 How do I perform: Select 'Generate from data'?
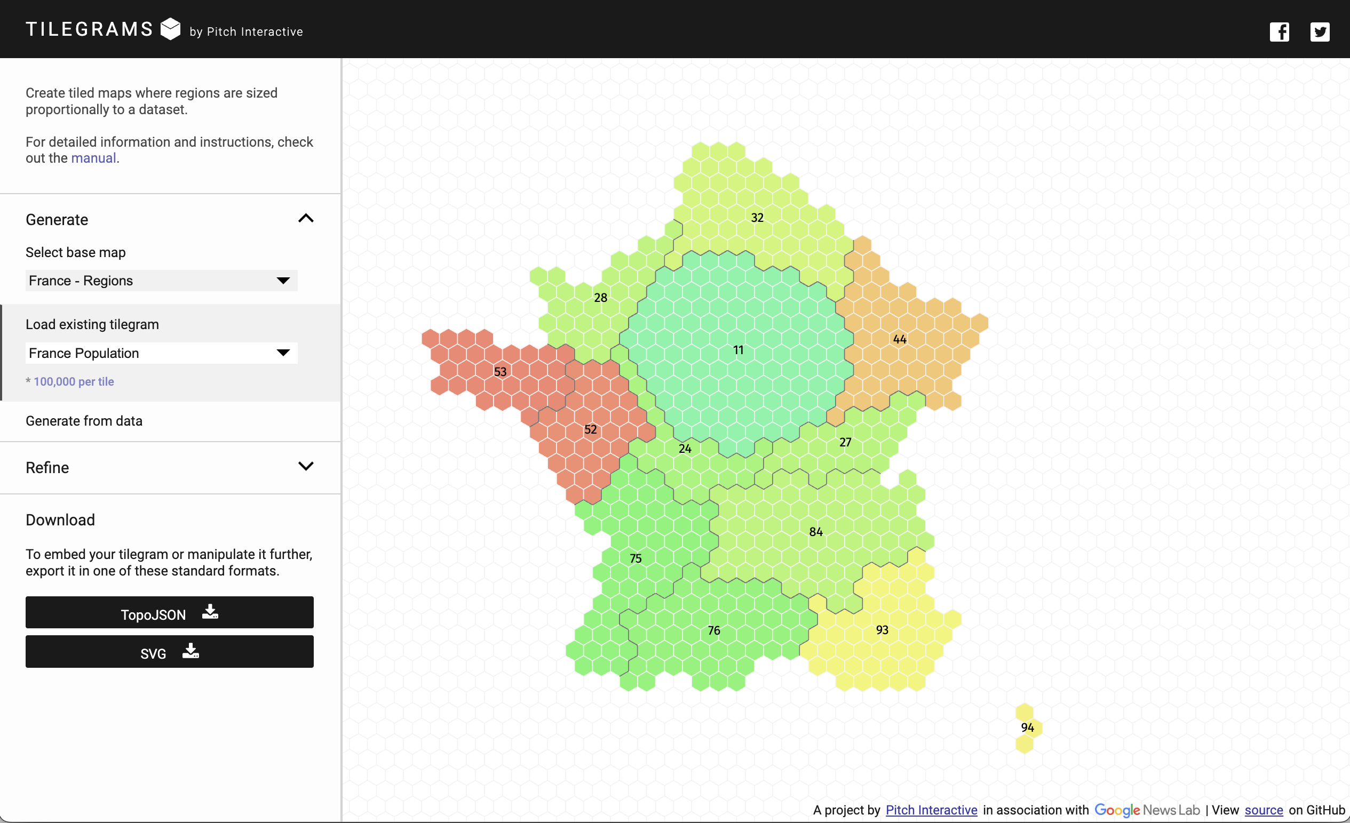coord(84,420)
